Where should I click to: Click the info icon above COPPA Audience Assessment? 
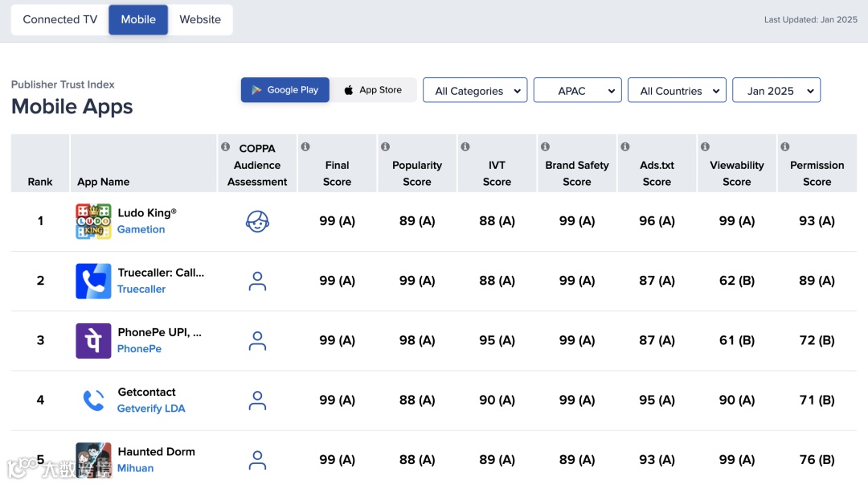tap(226, 147)
